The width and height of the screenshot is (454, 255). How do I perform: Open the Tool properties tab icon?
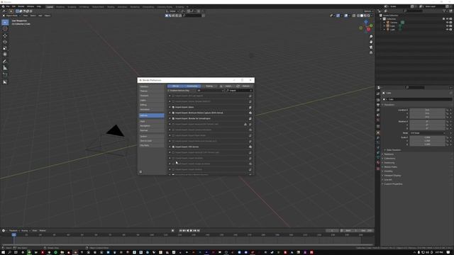pyautogui.click(x=378, y=93)
